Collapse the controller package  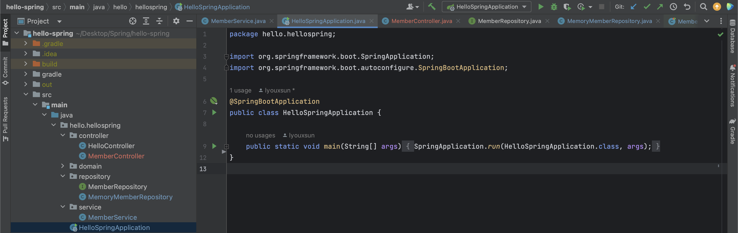click(63, 135)
